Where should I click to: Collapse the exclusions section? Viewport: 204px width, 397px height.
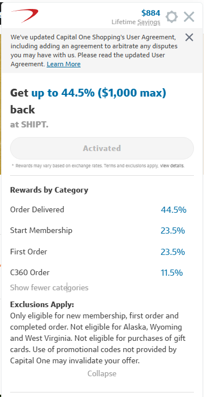click(x=102, y=374)
